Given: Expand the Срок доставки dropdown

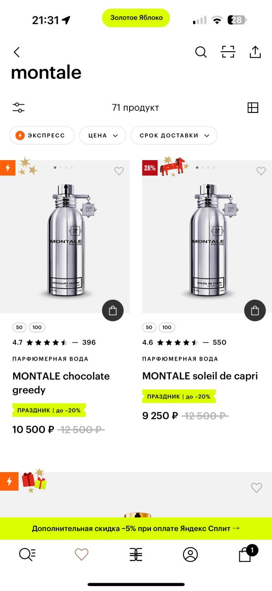Looking at the screenshot, I should (174, 135).
